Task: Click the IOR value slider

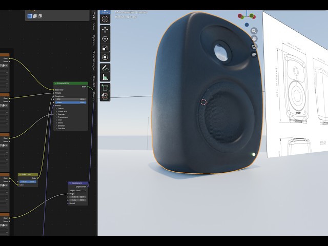Action: [x=71, y=99]
